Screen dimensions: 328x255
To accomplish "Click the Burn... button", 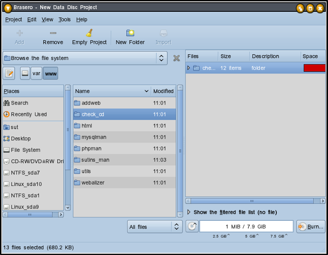I will pyautogui.click(x=311, y=227).
